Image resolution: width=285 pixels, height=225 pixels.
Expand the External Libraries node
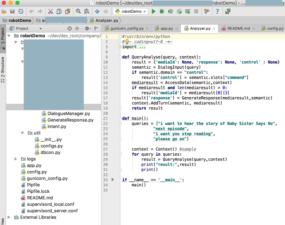(9, 217)
